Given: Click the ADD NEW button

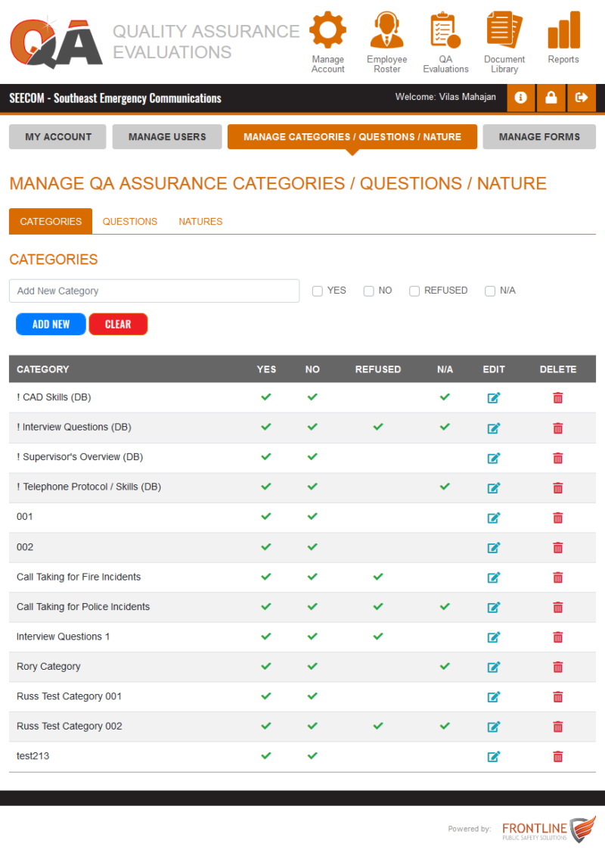Looking at the screenshot, I should coord(51,323).
